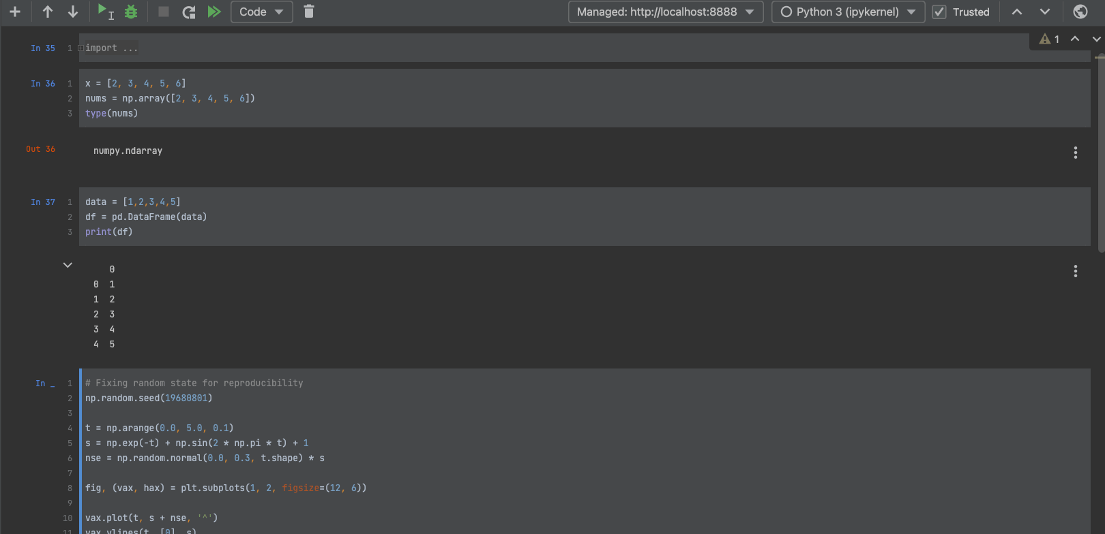Move cell up with arrow icon

click(47, 12)
